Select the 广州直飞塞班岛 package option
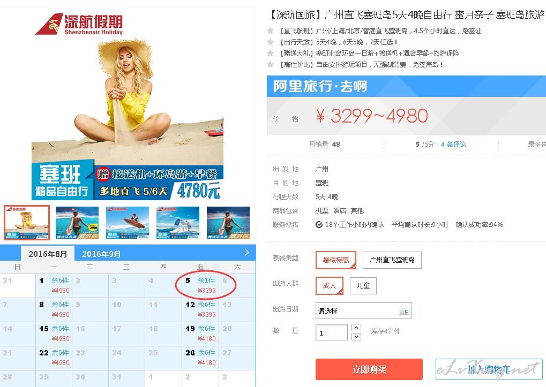 click(392, 260)
